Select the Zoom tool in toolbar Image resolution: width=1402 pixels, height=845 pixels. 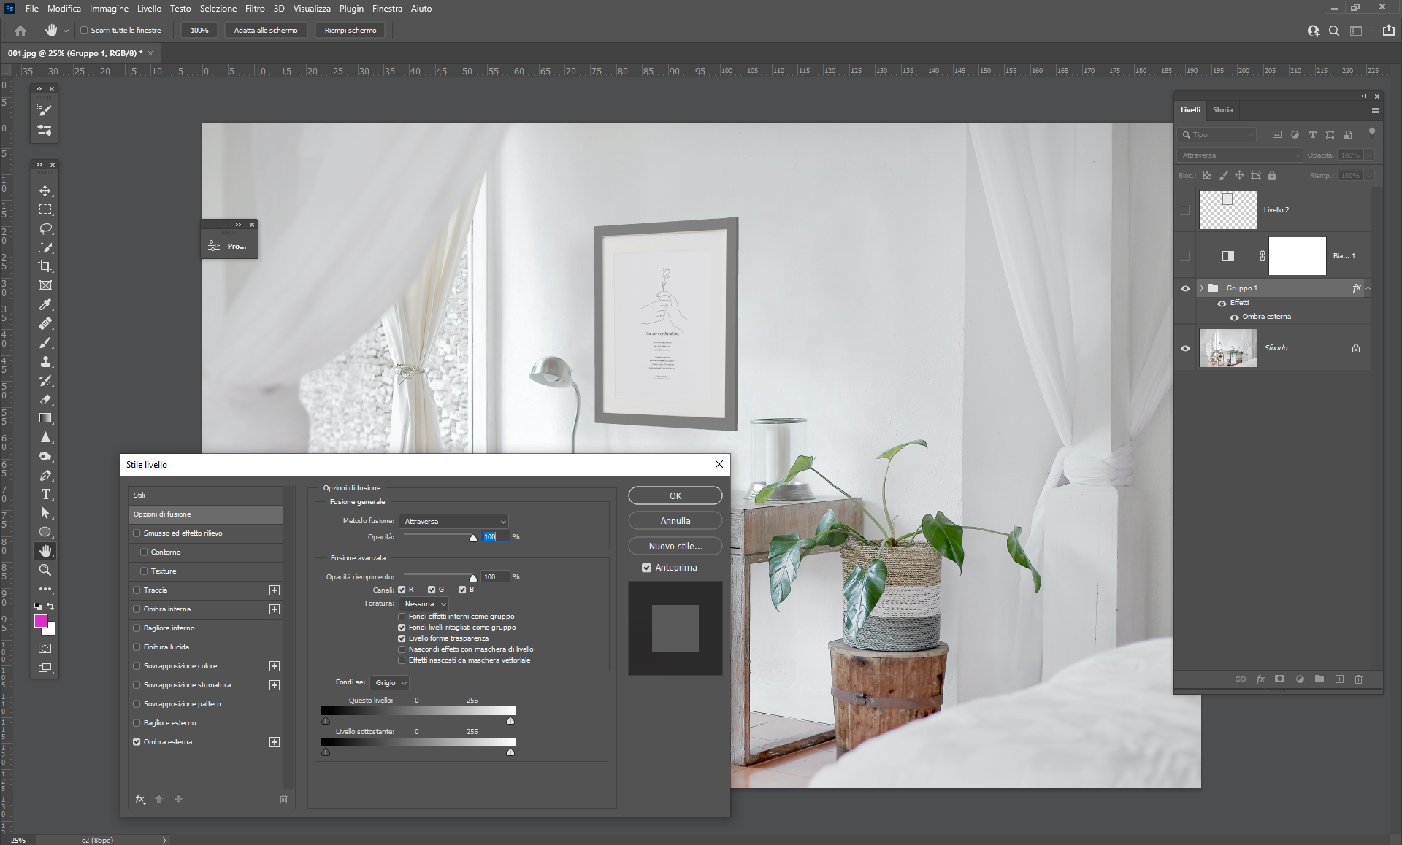click(x=45, y=570)
